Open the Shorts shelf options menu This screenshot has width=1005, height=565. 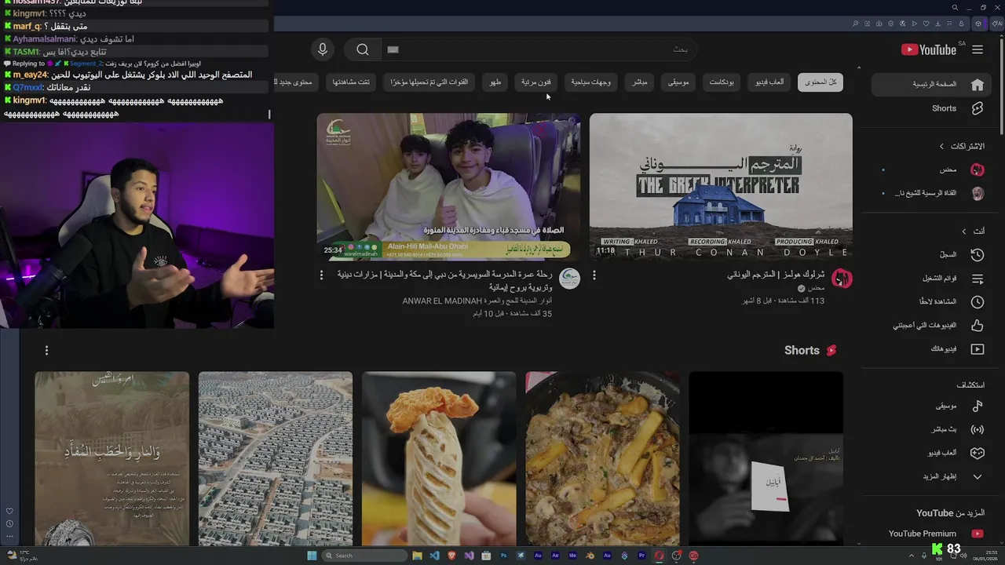46,351
